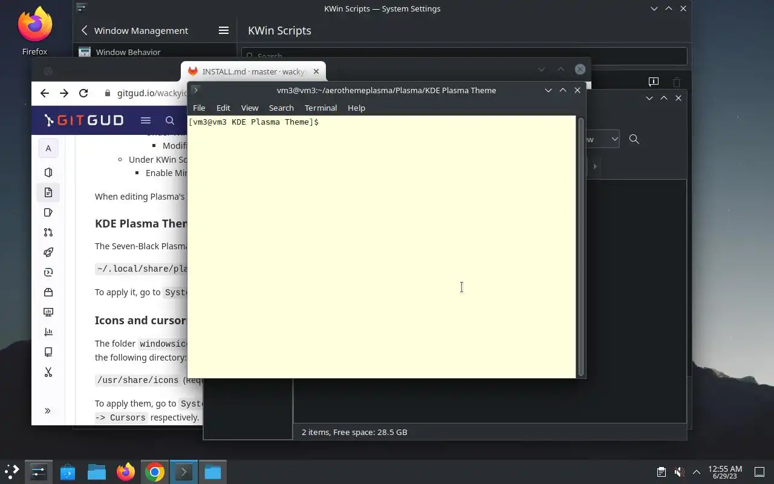This screenshot has height=484, width=774.
Task: Select the INSTALL.md browser tab
Action: pos(253,71)
